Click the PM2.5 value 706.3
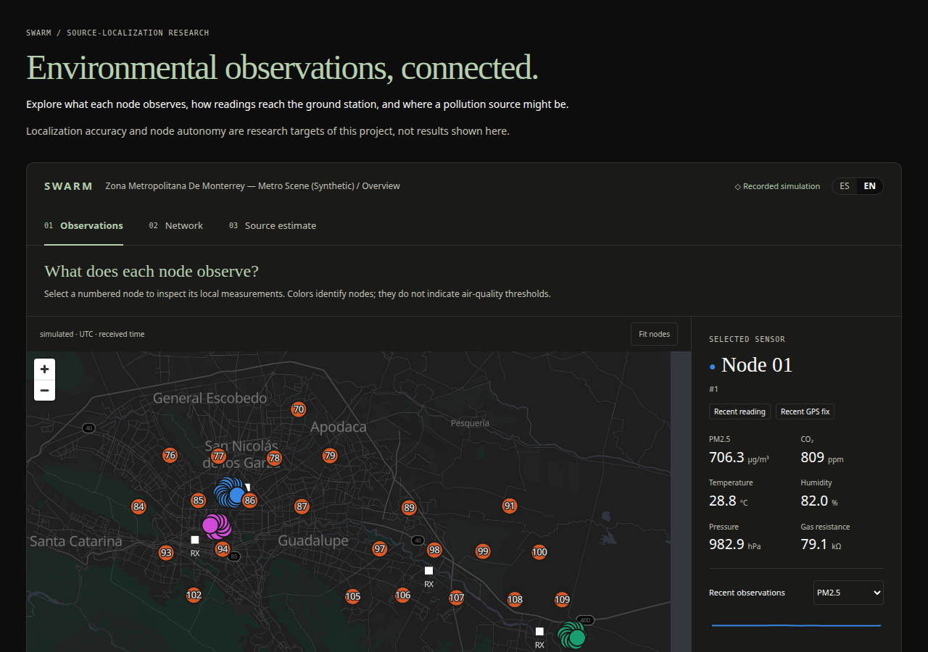The height and width of the screenshot is (652, 928). [x=726, y=457]
